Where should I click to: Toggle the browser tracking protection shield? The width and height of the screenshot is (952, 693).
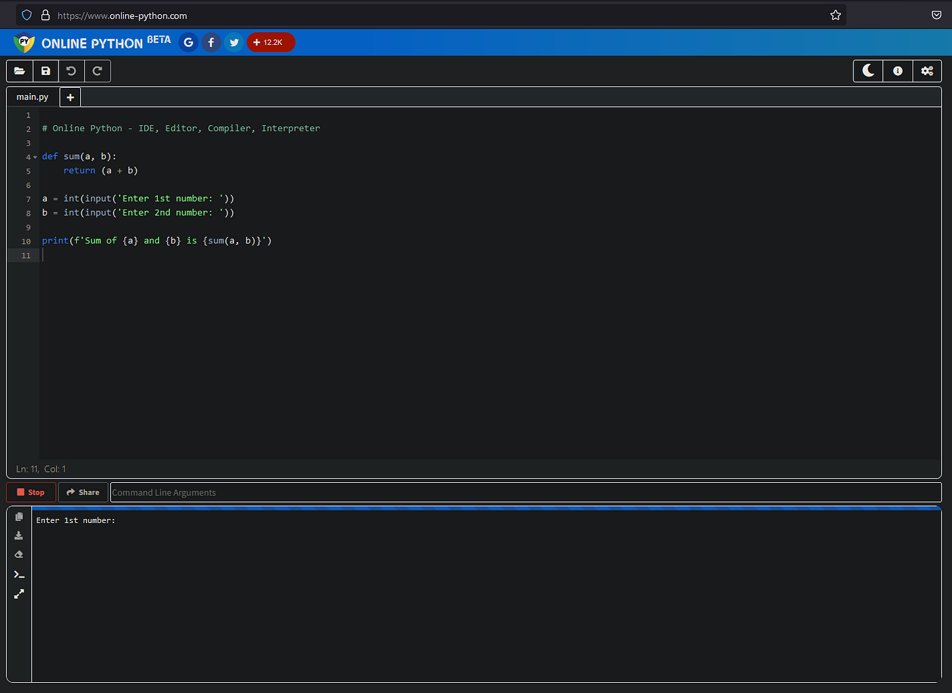click(x=26, y=14)
